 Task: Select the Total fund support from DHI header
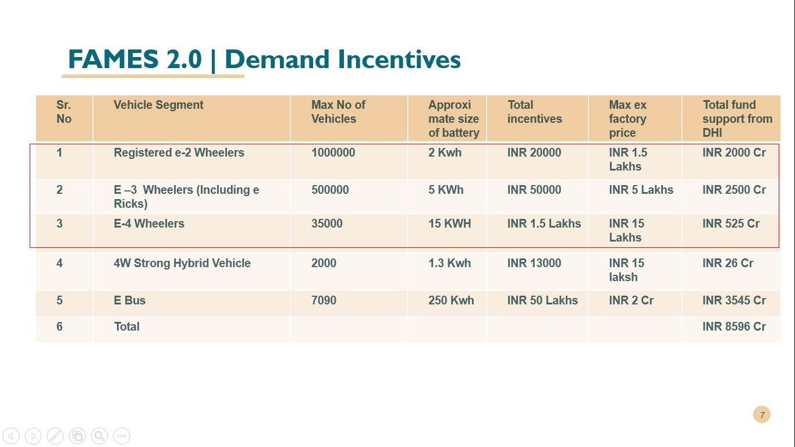[x=737, y=119]
